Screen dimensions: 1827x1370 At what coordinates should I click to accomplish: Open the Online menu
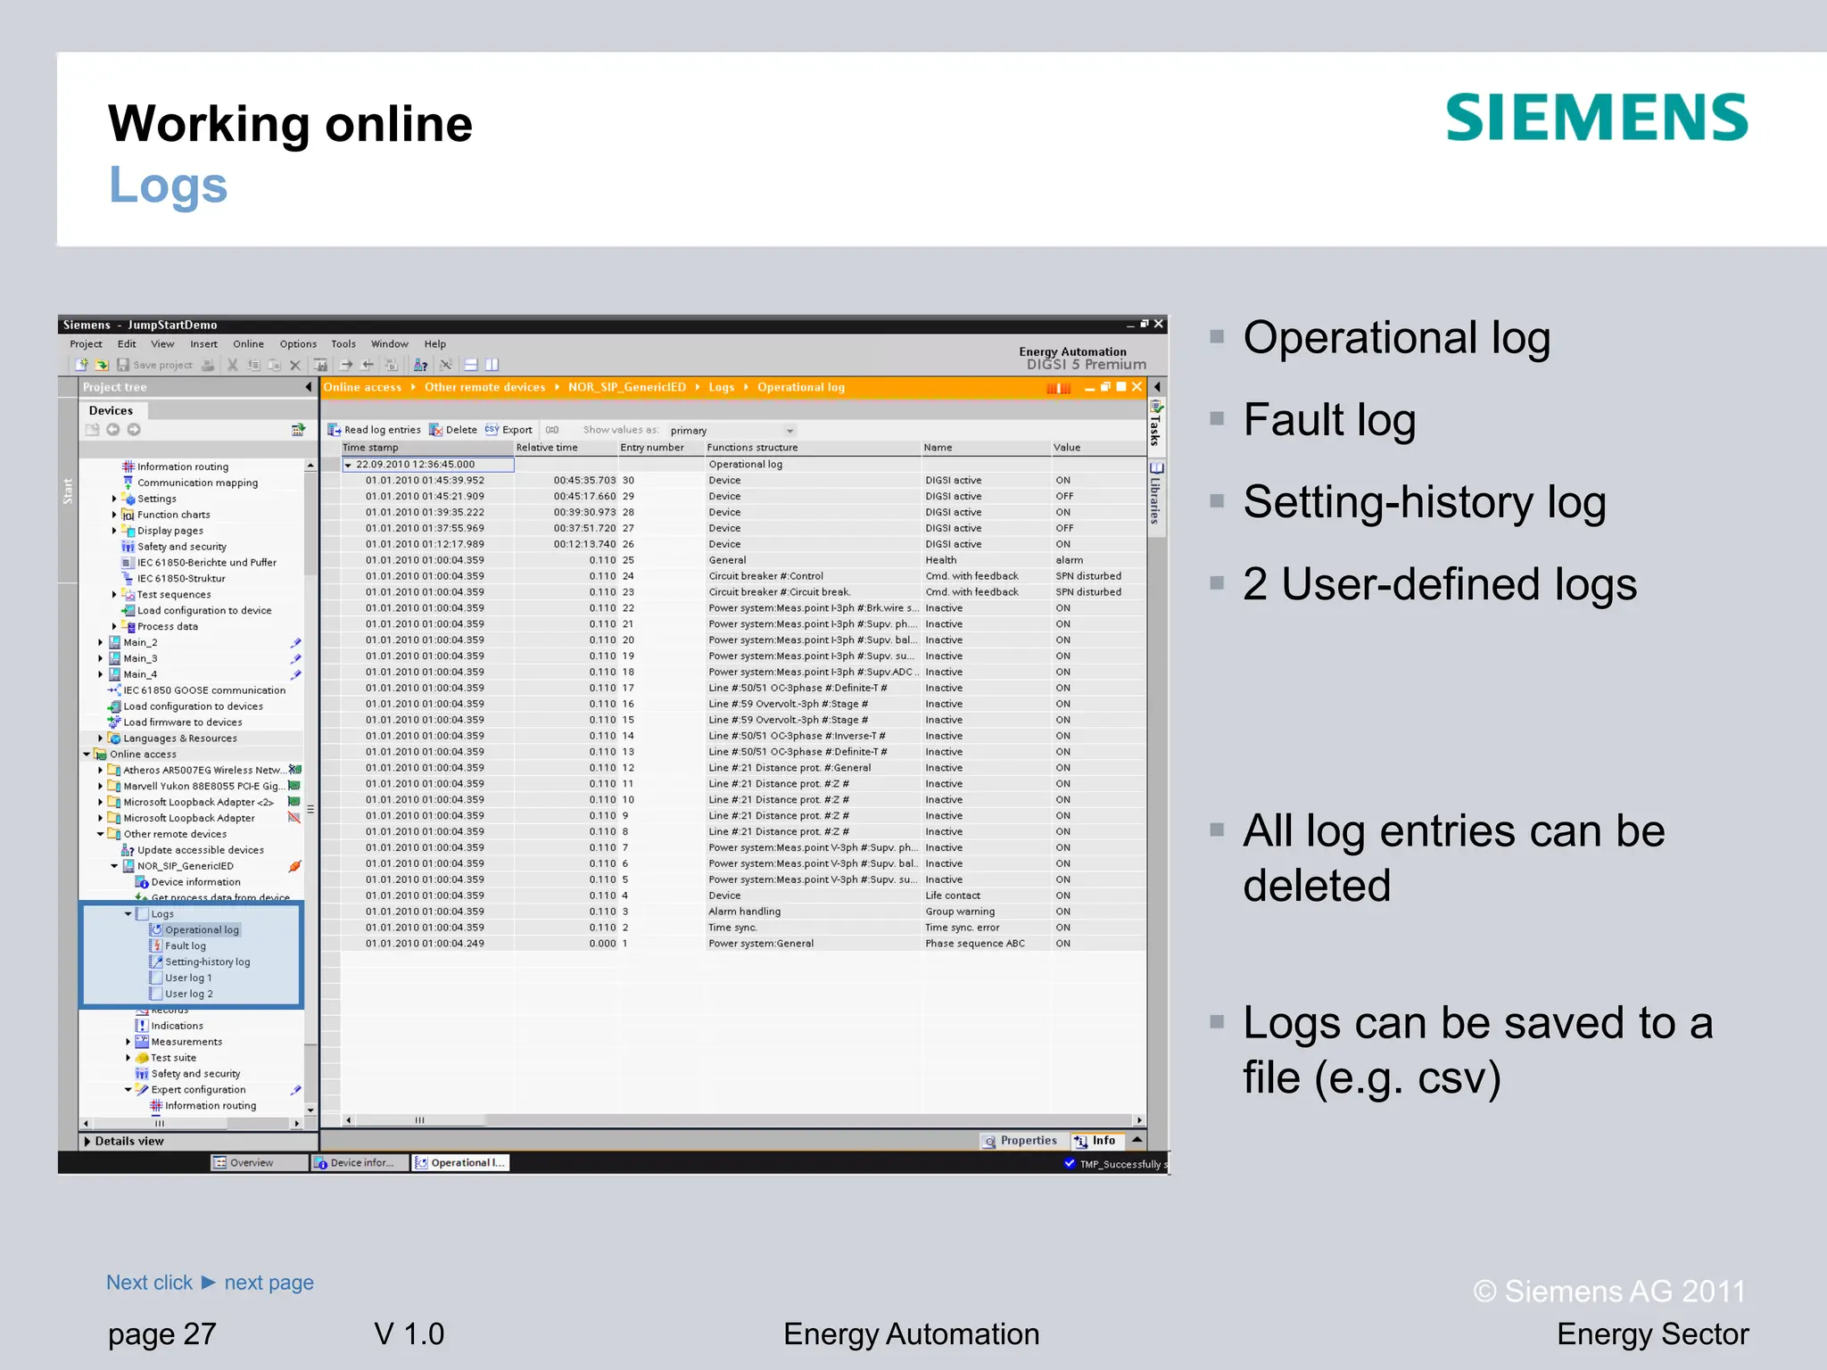tap(248, 344)
